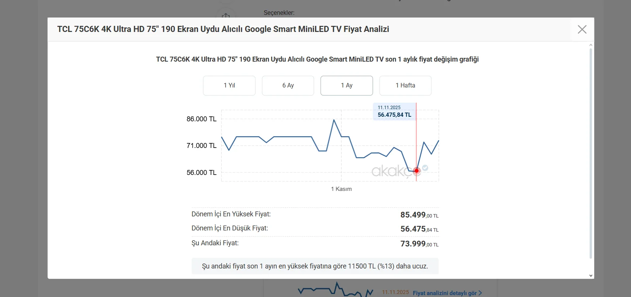This screenshot has width=631, height=297.
Task: Click the dialog's vertical scrollbar thumb
Action: (591, 152)
